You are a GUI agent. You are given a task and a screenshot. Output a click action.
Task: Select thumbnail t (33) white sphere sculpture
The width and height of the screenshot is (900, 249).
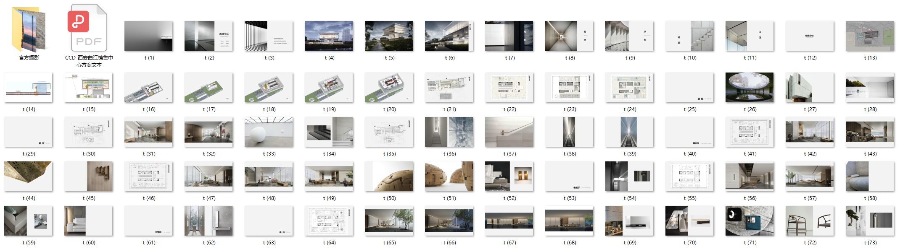pyautogui.click(x=269, y=132)
